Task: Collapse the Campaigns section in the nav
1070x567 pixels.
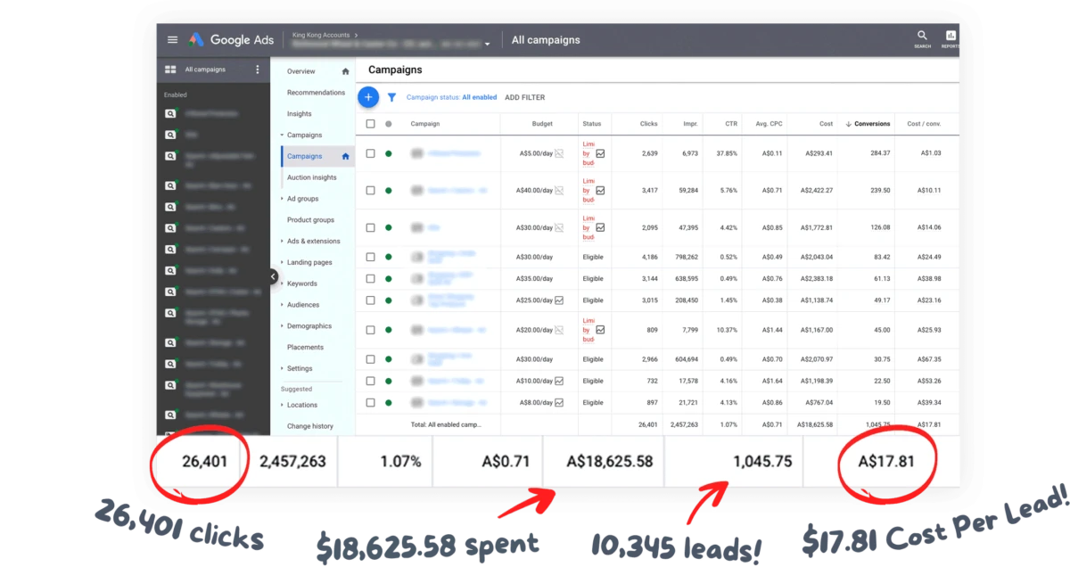Action: (282, 135)
